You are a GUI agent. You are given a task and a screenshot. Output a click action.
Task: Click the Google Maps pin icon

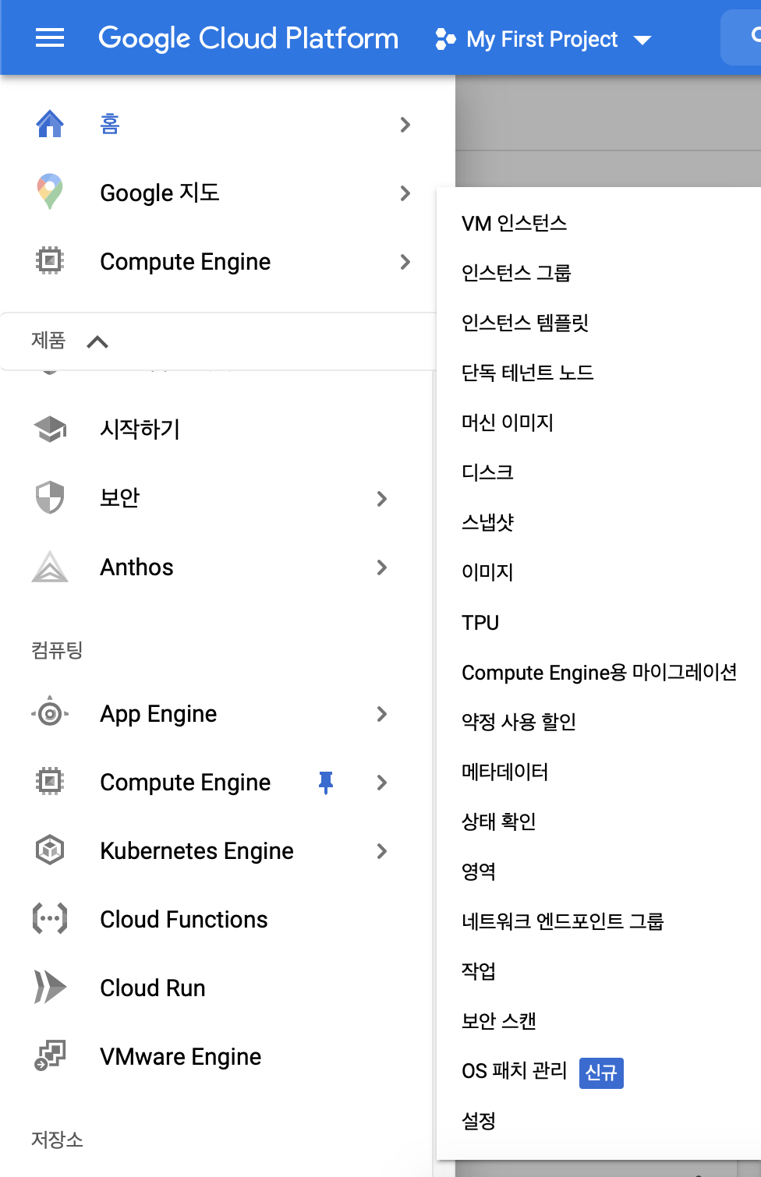(x=50, y=192)
